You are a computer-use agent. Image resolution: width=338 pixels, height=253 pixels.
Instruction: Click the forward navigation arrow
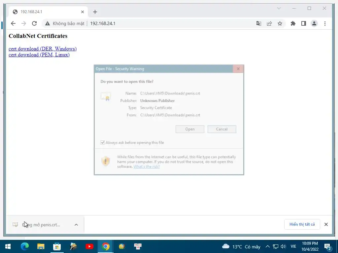(x=24, y=23)
